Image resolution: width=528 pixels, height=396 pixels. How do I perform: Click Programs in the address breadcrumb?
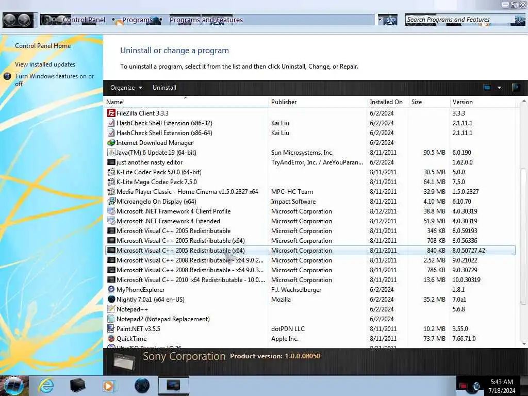[137, 20]
